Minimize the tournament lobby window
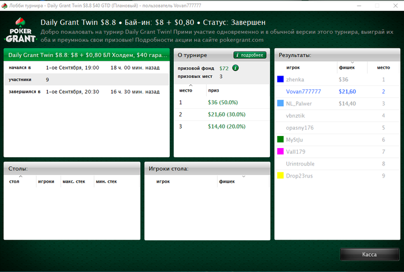This screenshot has width=404, height=272. pos(359,5)
